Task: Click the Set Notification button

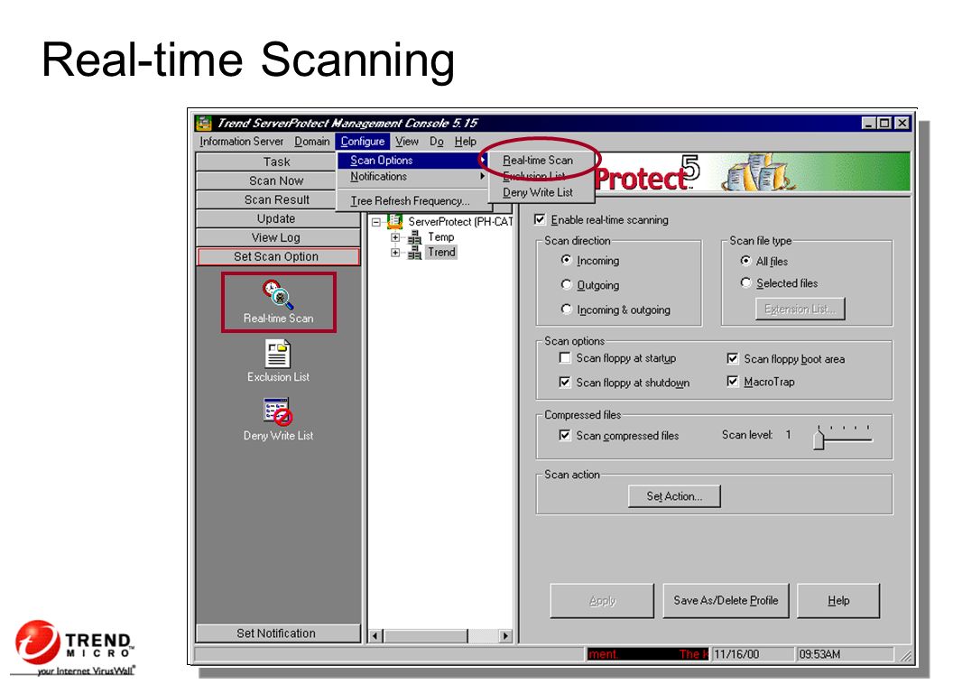Action: (277, 633)
